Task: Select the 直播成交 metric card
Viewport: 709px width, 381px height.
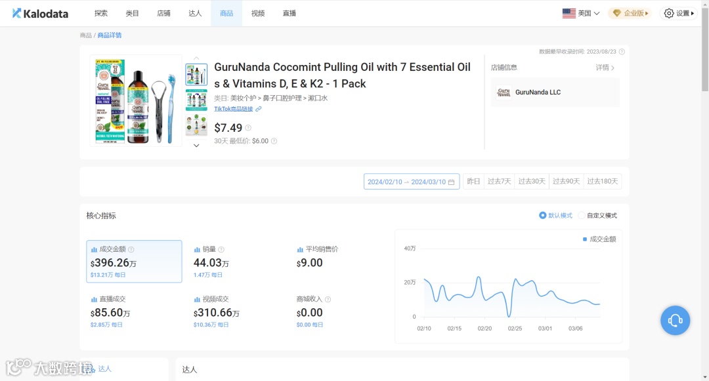Action: pos(135,311)
